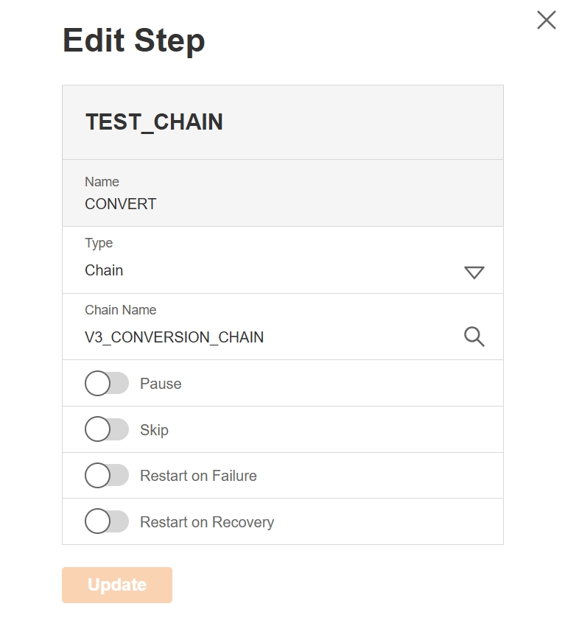Click the Skip label text
The height and width of the screenshot is (626, 565).
[154, 430]
